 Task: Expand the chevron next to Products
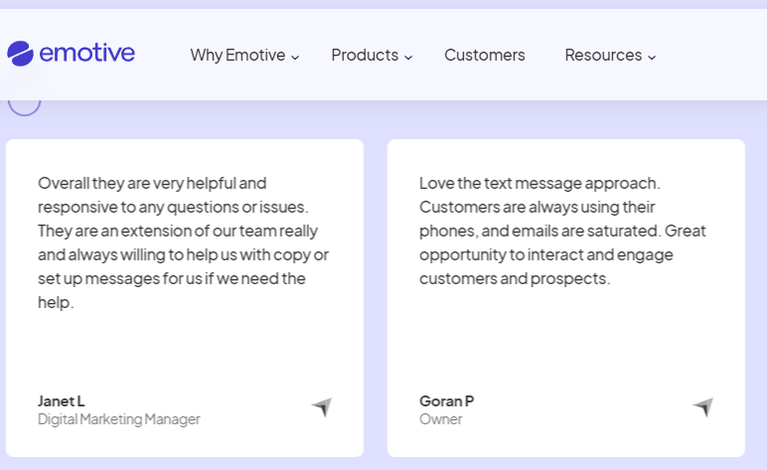coord(408,58)
